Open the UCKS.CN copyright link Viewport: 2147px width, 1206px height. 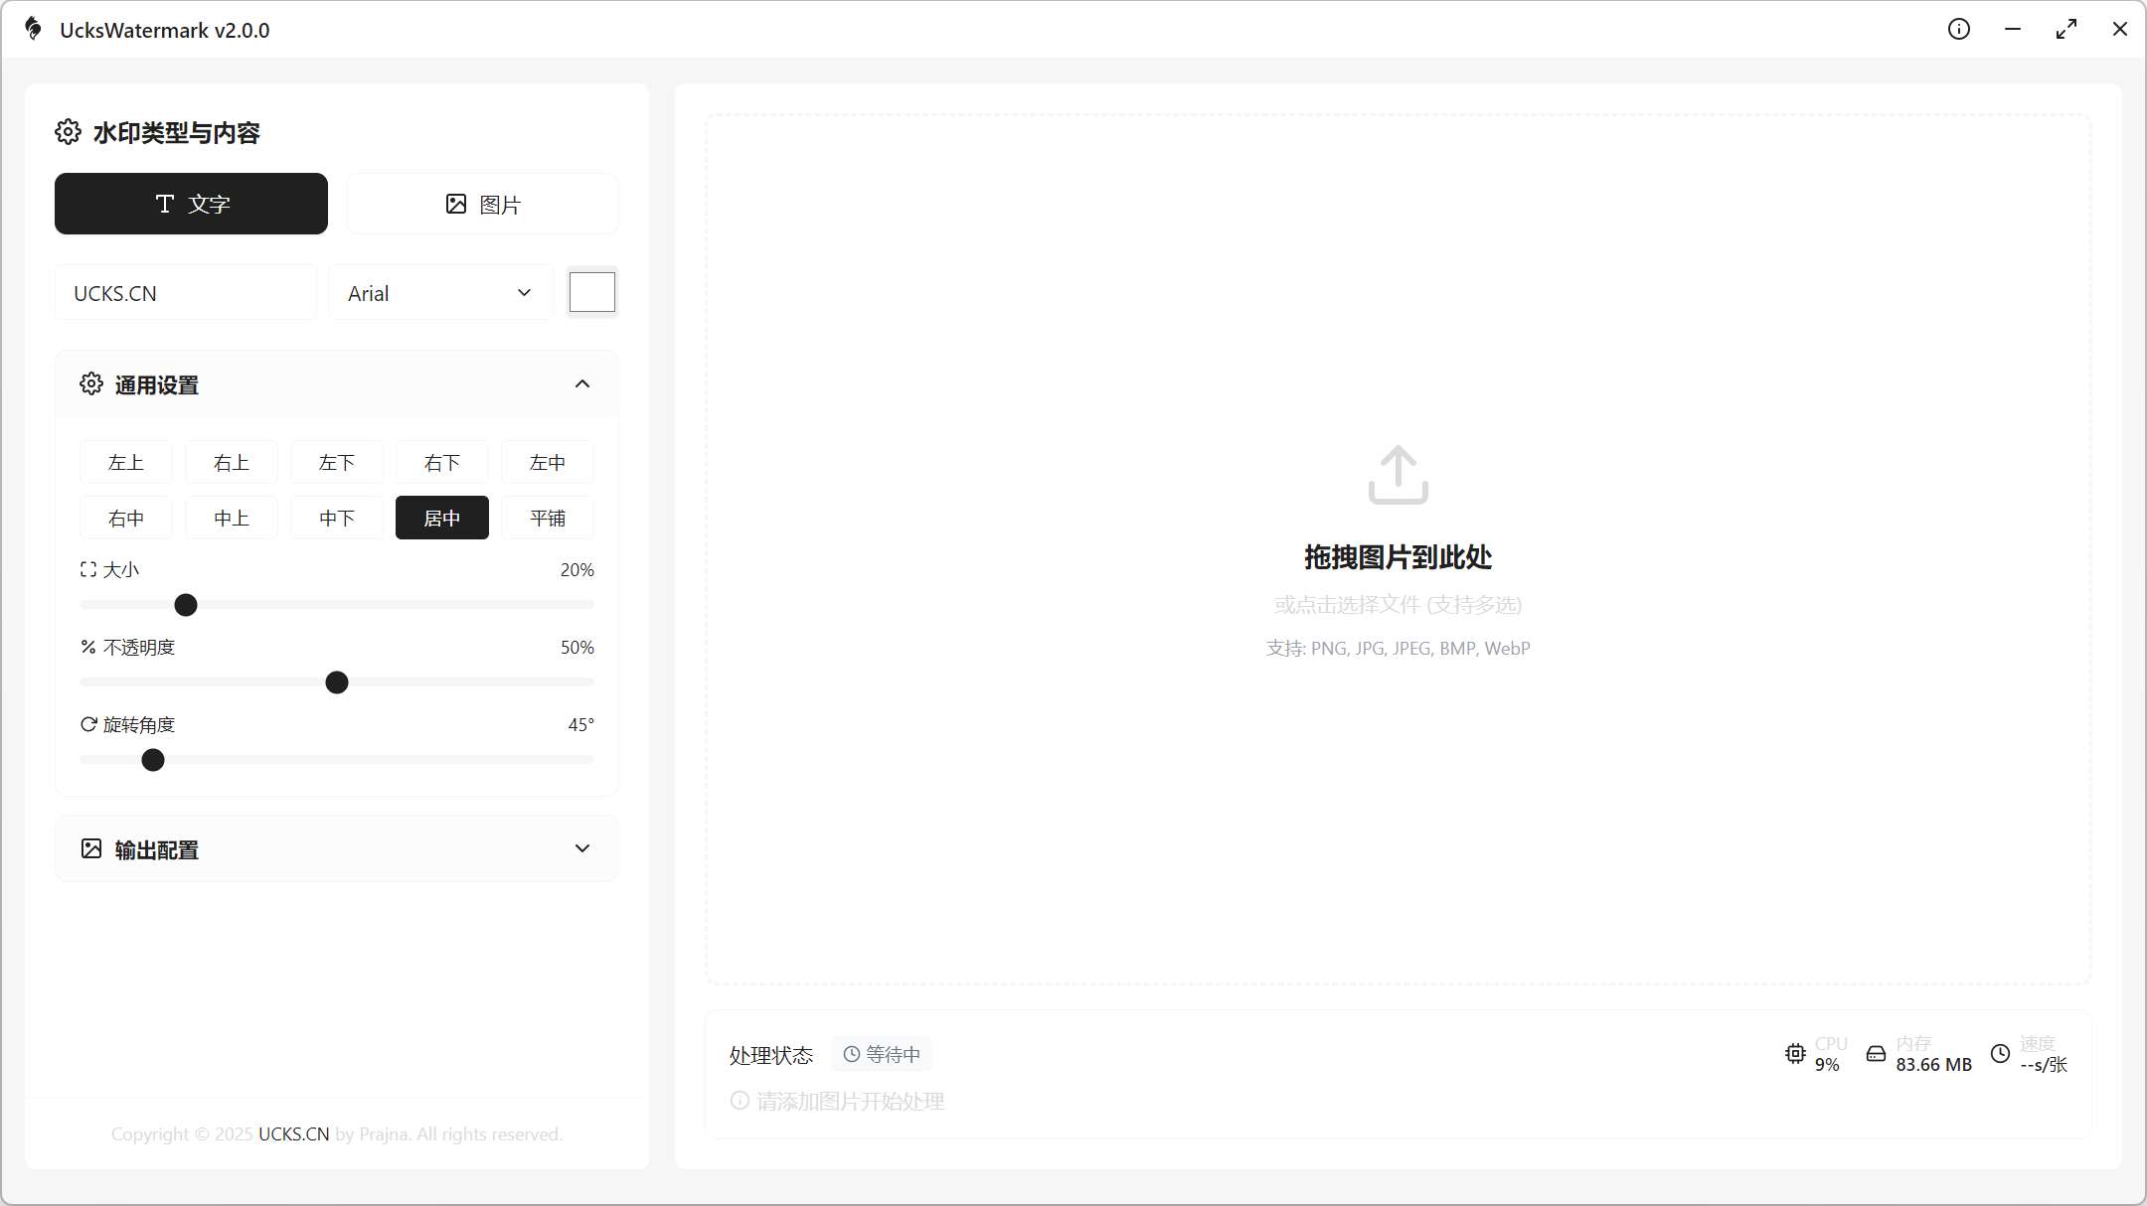[292, 1133]
